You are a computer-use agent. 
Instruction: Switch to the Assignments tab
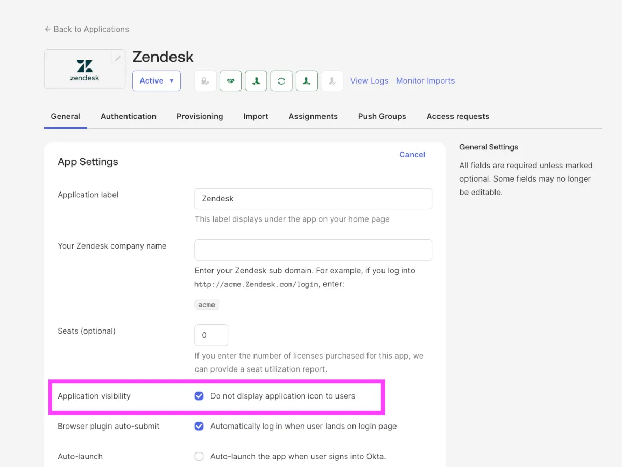click(313, 116)
